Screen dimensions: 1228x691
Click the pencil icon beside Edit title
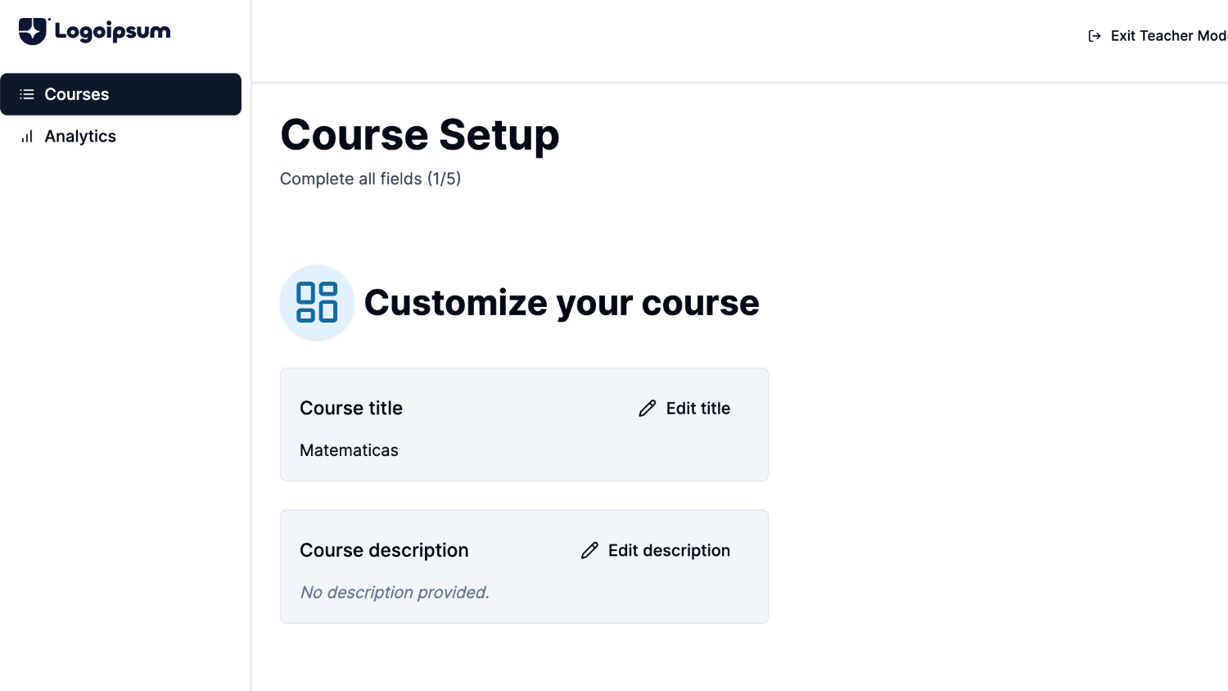click(x=648, y=409)
